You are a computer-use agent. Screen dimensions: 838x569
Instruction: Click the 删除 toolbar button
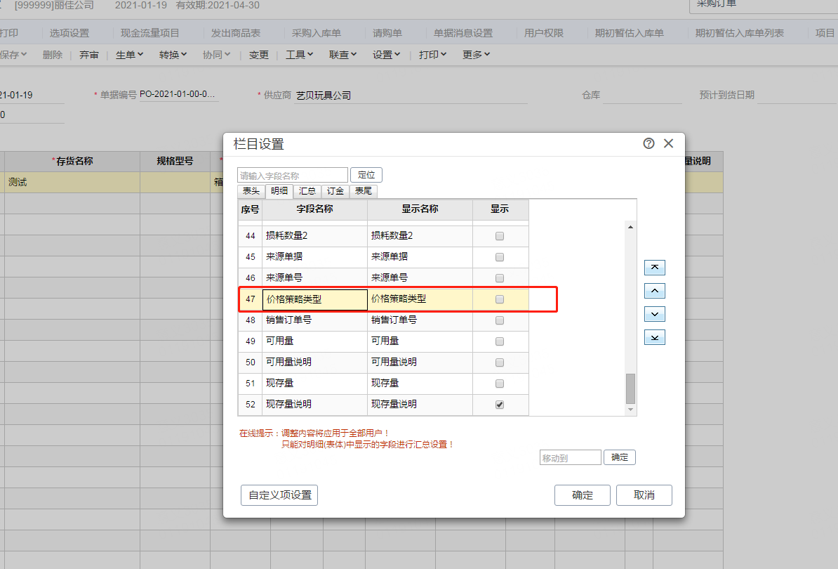[53, 55]
